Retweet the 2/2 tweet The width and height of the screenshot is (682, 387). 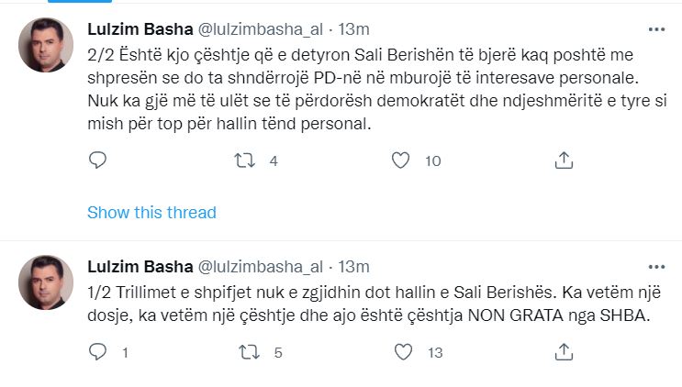coord(245,160)
